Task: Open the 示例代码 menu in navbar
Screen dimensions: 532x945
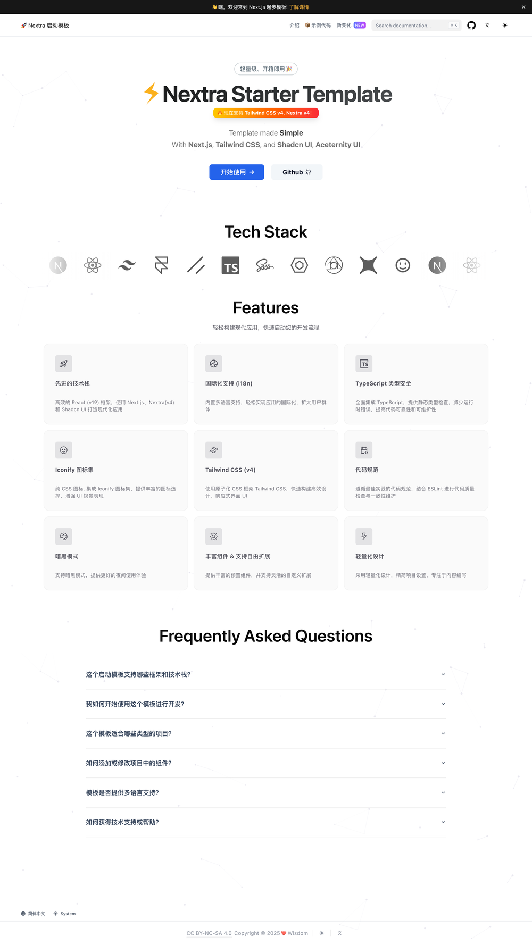Action: (318, 25)
